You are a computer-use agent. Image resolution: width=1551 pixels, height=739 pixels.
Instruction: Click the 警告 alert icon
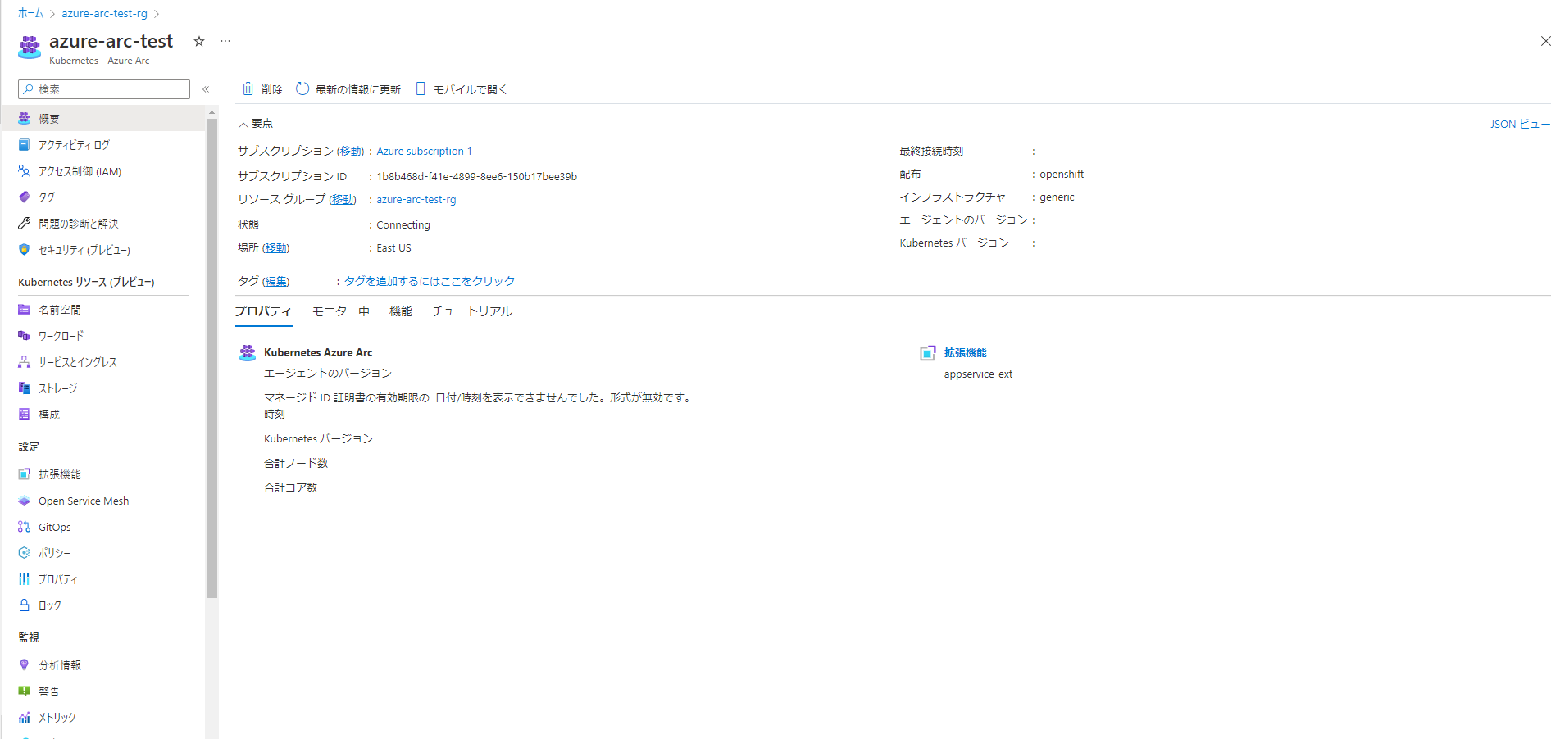point(25,691)
